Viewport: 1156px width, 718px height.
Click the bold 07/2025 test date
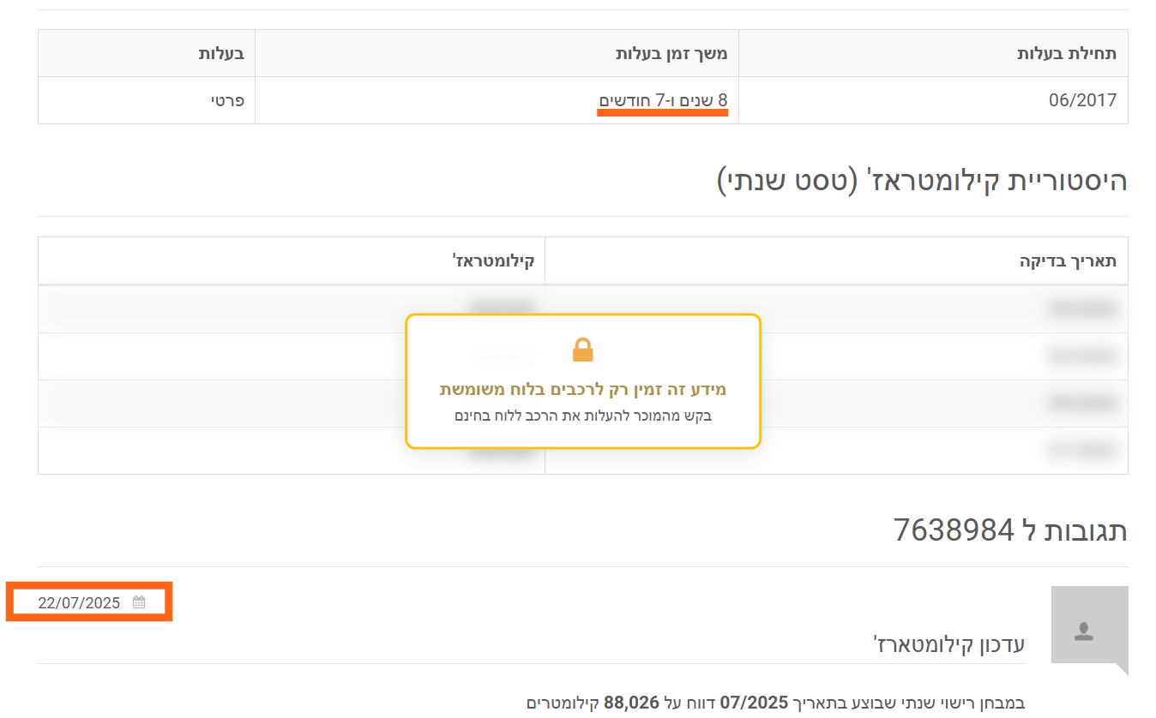point(753,703)
